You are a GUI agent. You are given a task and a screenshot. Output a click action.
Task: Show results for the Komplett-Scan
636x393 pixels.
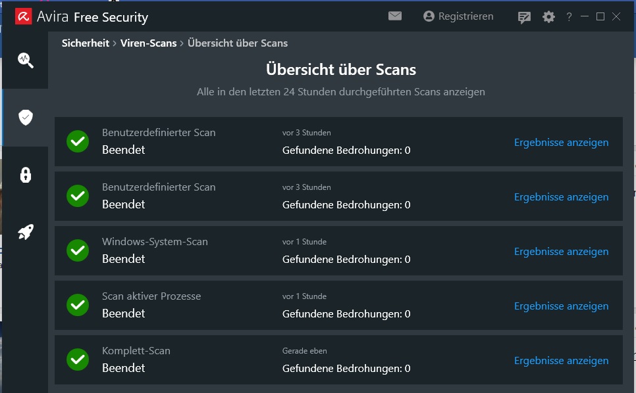(561, 361)
